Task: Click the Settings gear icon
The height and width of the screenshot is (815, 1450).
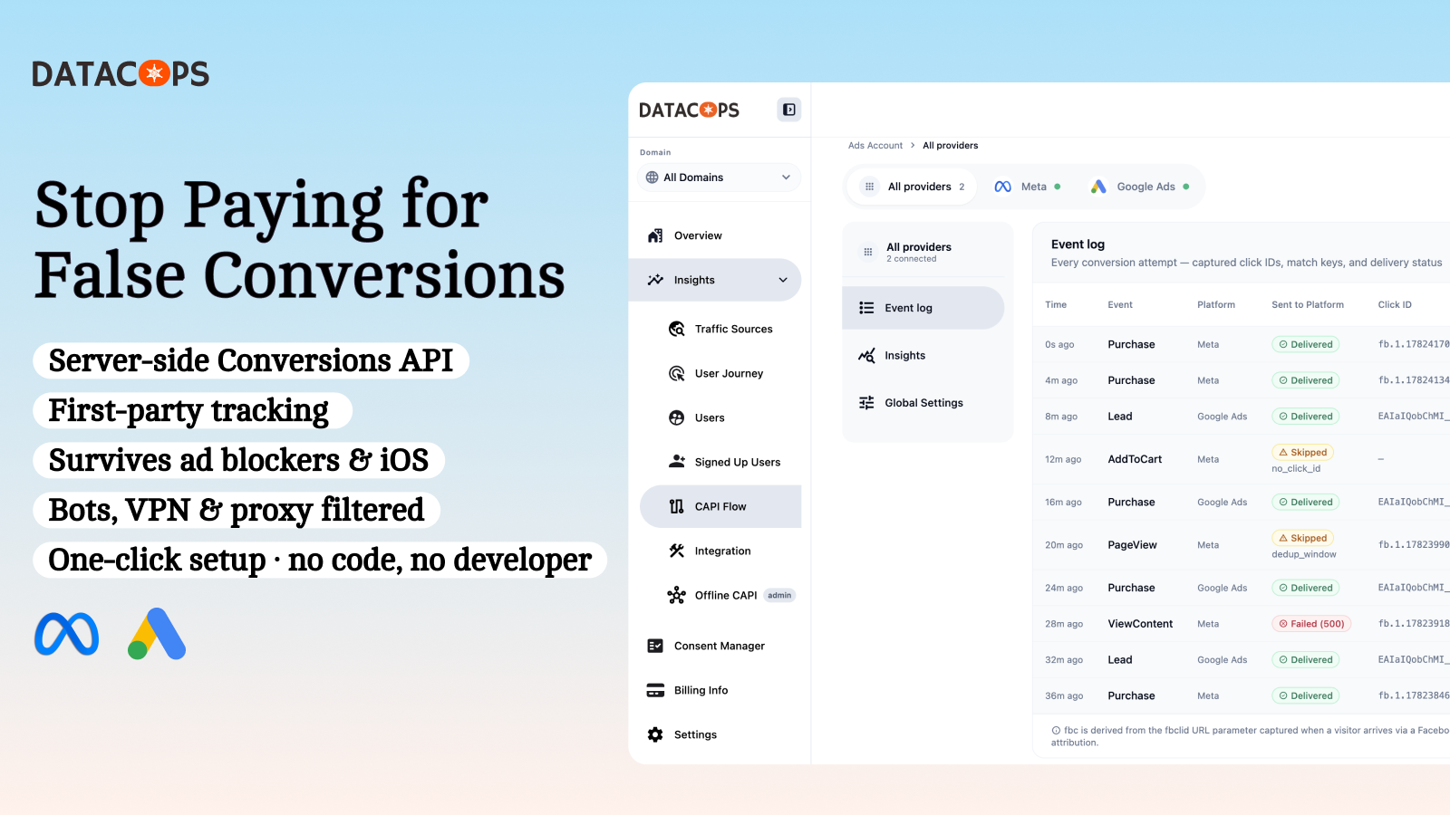Action: pyautogui.click(x=655, y=734)
